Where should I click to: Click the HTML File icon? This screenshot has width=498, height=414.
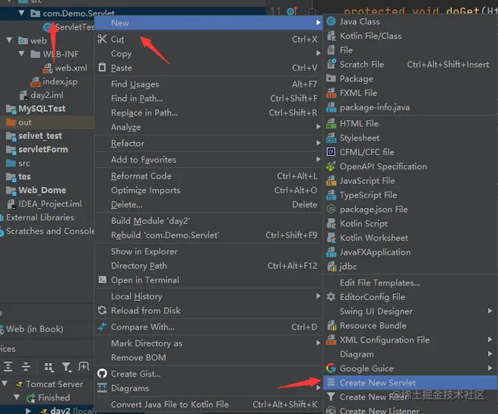(x=331, y=123)
